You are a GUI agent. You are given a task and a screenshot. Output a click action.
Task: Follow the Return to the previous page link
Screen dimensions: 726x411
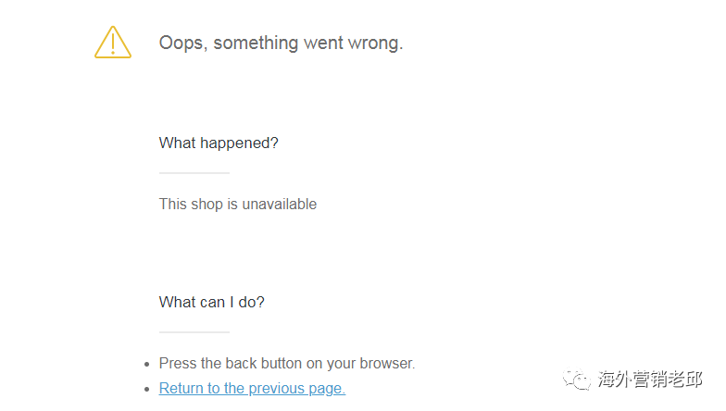click(252, 389)
